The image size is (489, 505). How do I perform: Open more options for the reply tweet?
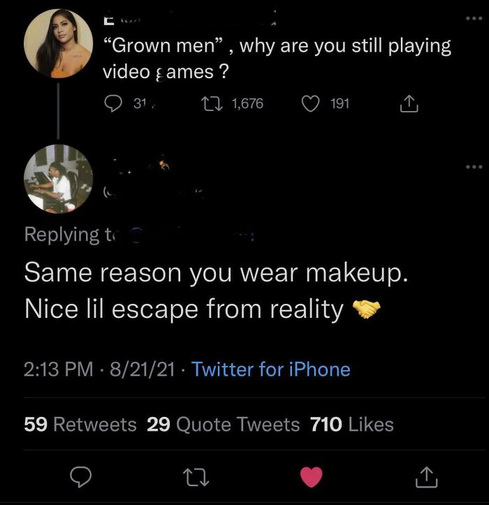point(475,167)
